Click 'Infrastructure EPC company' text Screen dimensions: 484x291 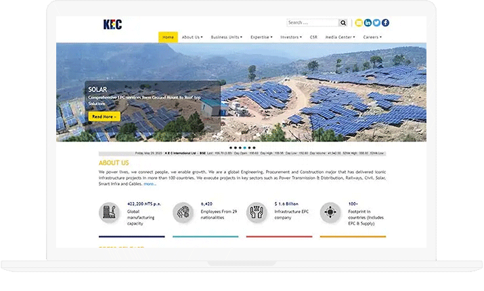pyautogui.click(x=291, y=215)
